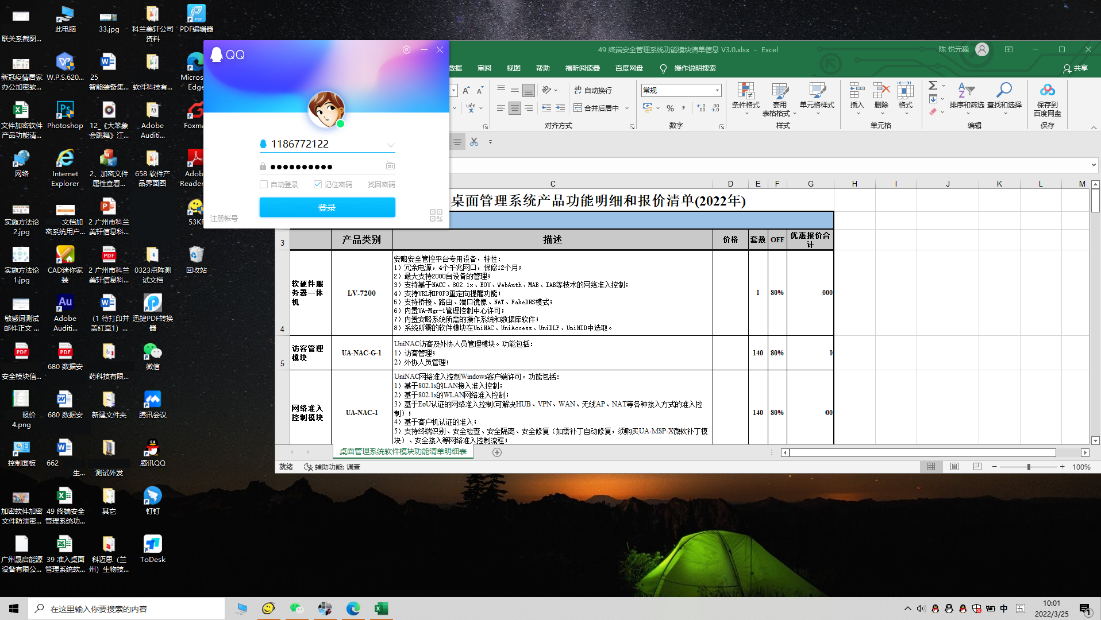Open the QQ code login icon
Viewport: 1101px width, 620px height.
pos(436,215)
